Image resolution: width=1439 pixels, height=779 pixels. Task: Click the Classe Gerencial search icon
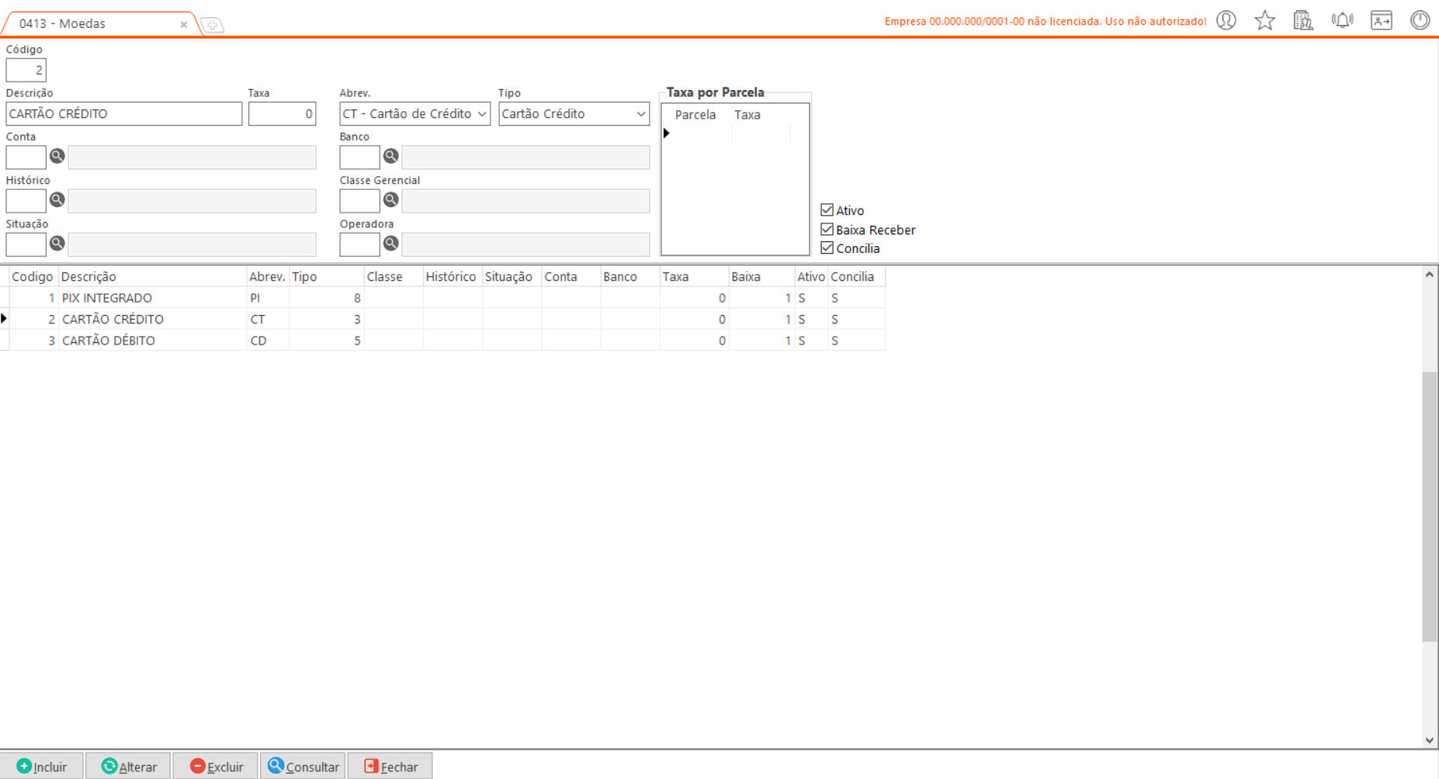click(391, 200)
